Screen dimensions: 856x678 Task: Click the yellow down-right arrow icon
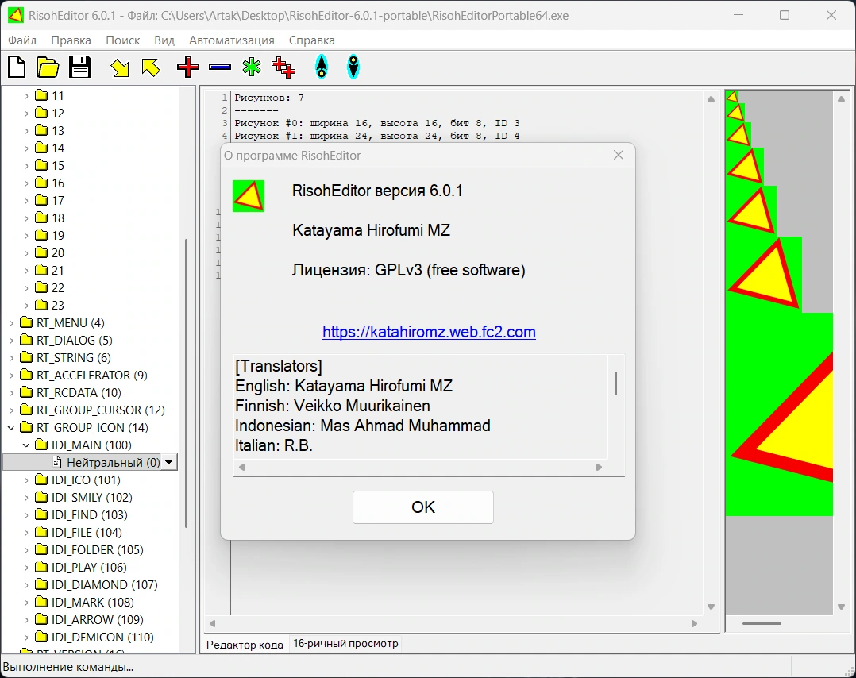click(120, 67)
